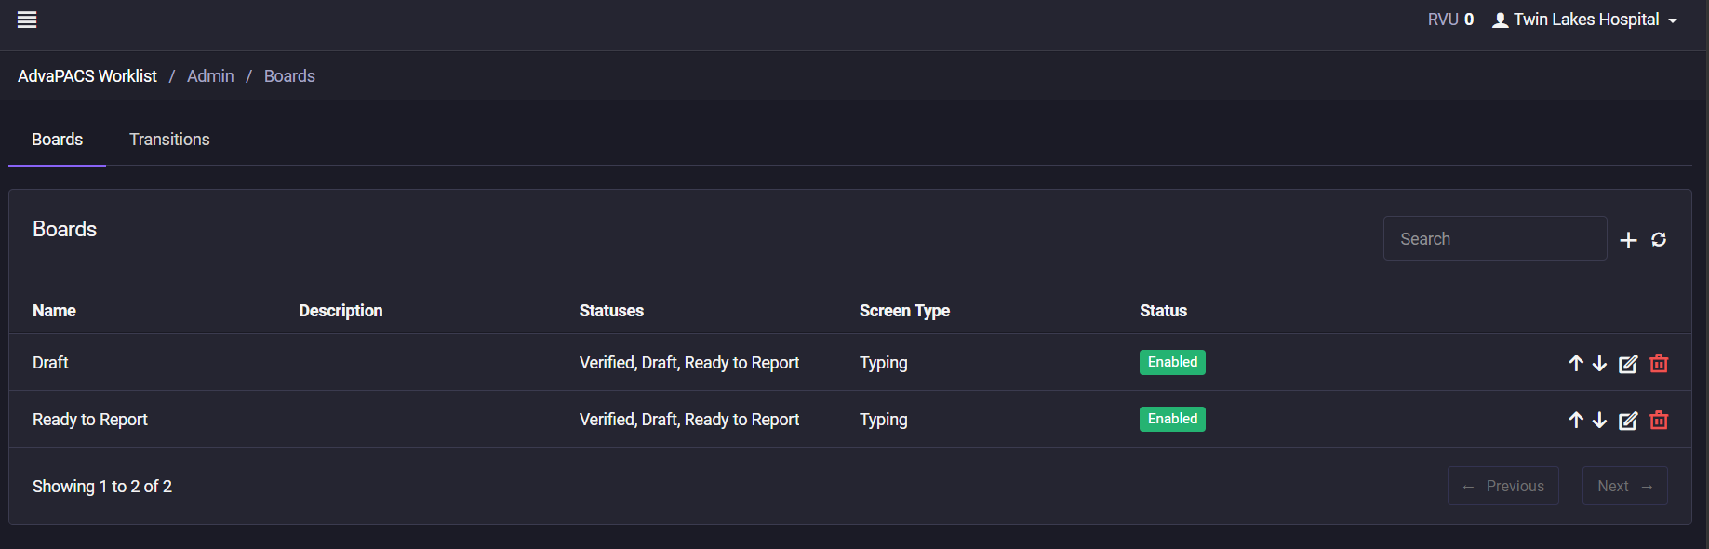Click the Showing 1 to 2 of 2 text

tap(102, 487)
